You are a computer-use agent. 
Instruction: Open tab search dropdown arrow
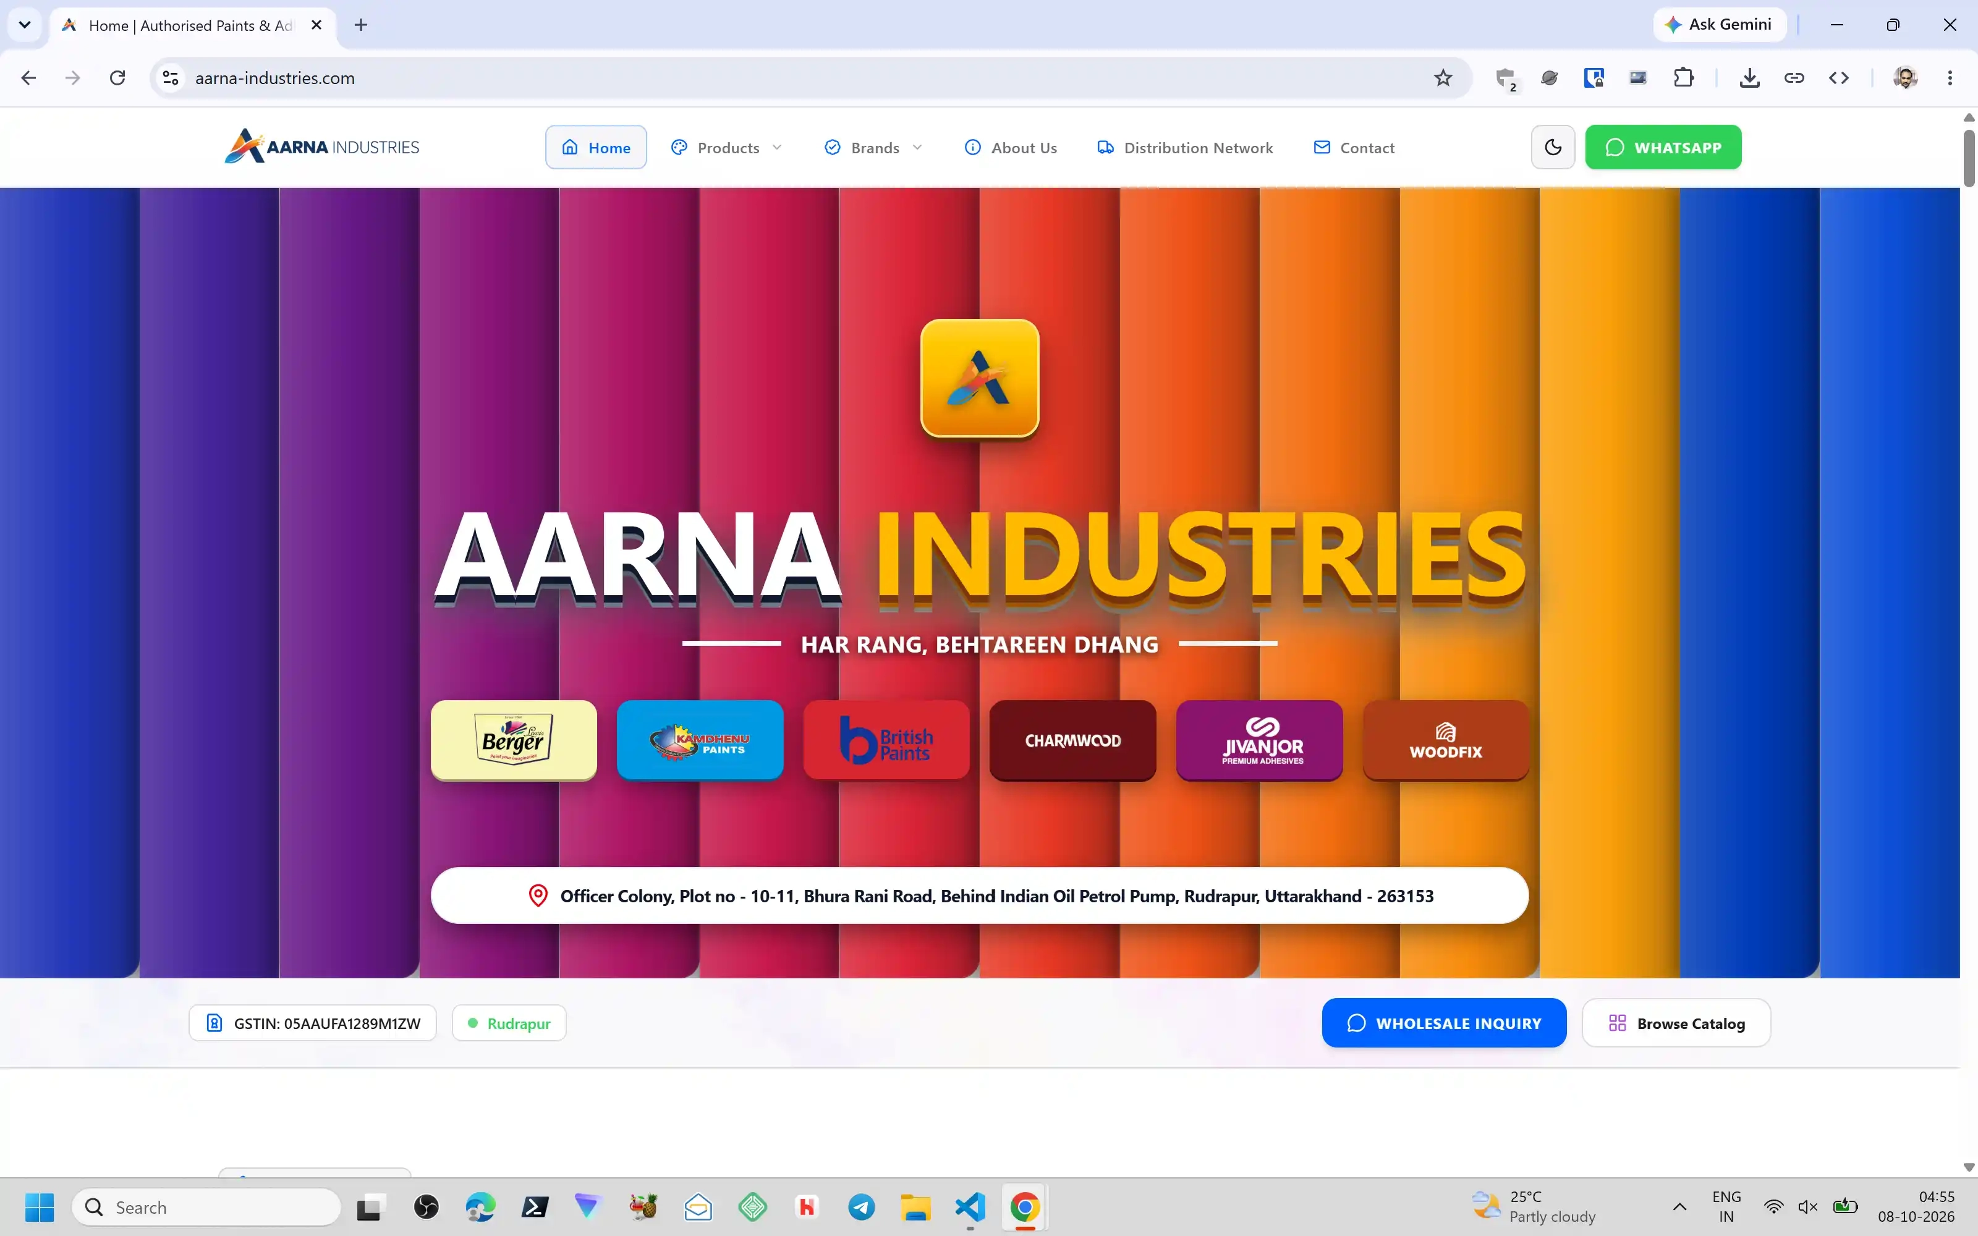click(x=25, y=25)
